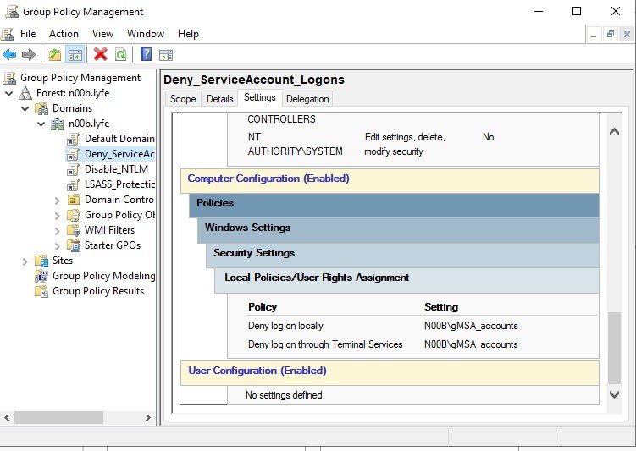
Task: Click the Back arrow toolbar icon
Action: click(9, 54)
